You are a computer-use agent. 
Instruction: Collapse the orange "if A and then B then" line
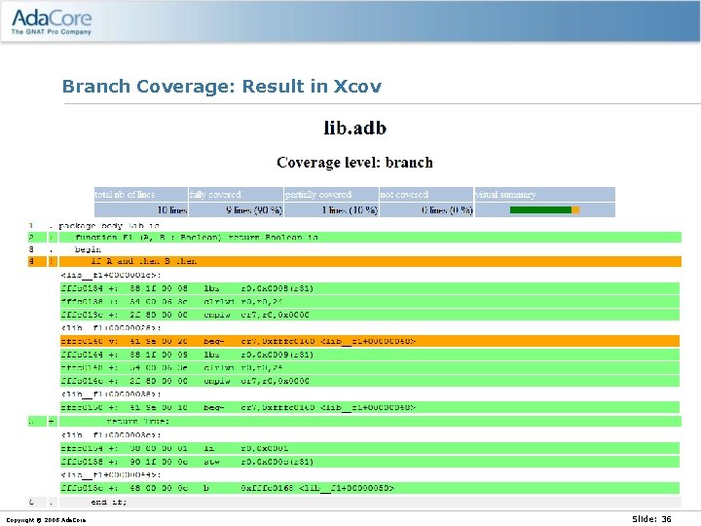click(x=370, y=261)
